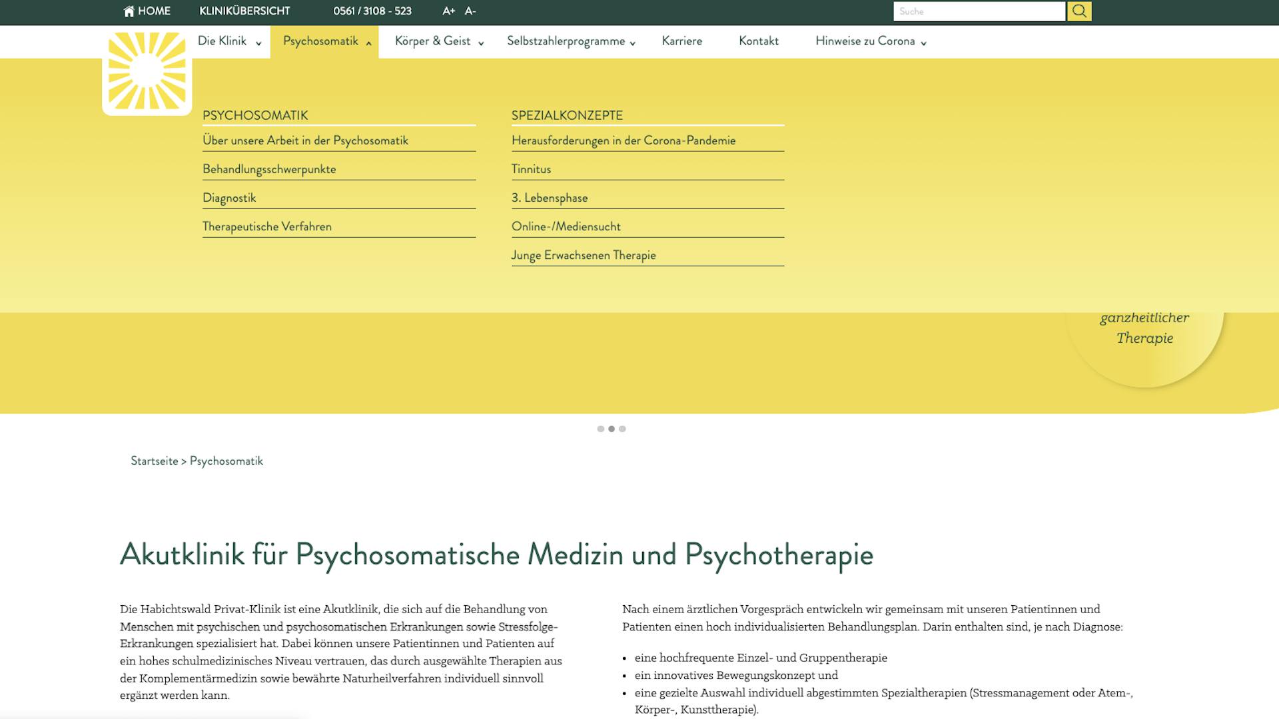
Task: Open the Karriere menu item
Action: click(x=681, y=41)
